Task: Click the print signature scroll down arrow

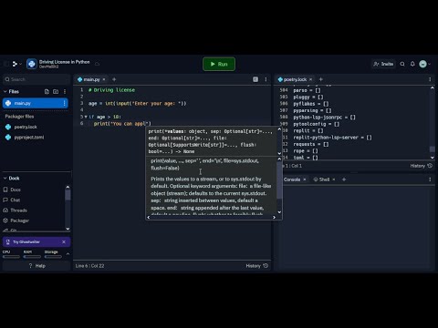Action: point(279,153)
